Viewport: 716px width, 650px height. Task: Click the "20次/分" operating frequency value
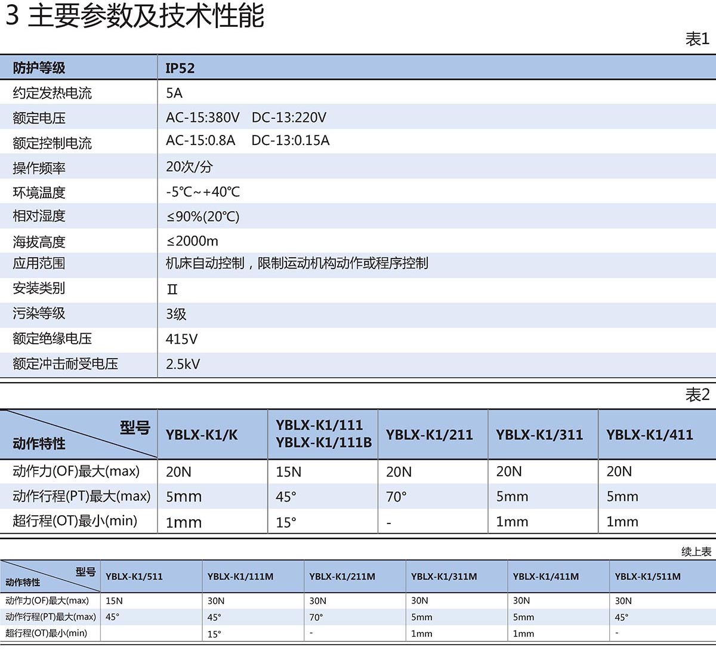[x=189, y=167]
